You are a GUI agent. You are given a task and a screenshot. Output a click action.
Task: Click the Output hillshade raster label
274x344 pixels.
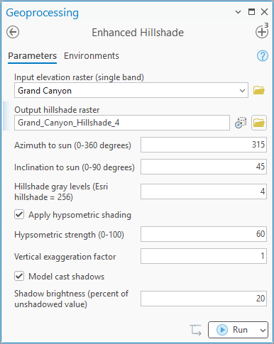click(x=57, y=110)
